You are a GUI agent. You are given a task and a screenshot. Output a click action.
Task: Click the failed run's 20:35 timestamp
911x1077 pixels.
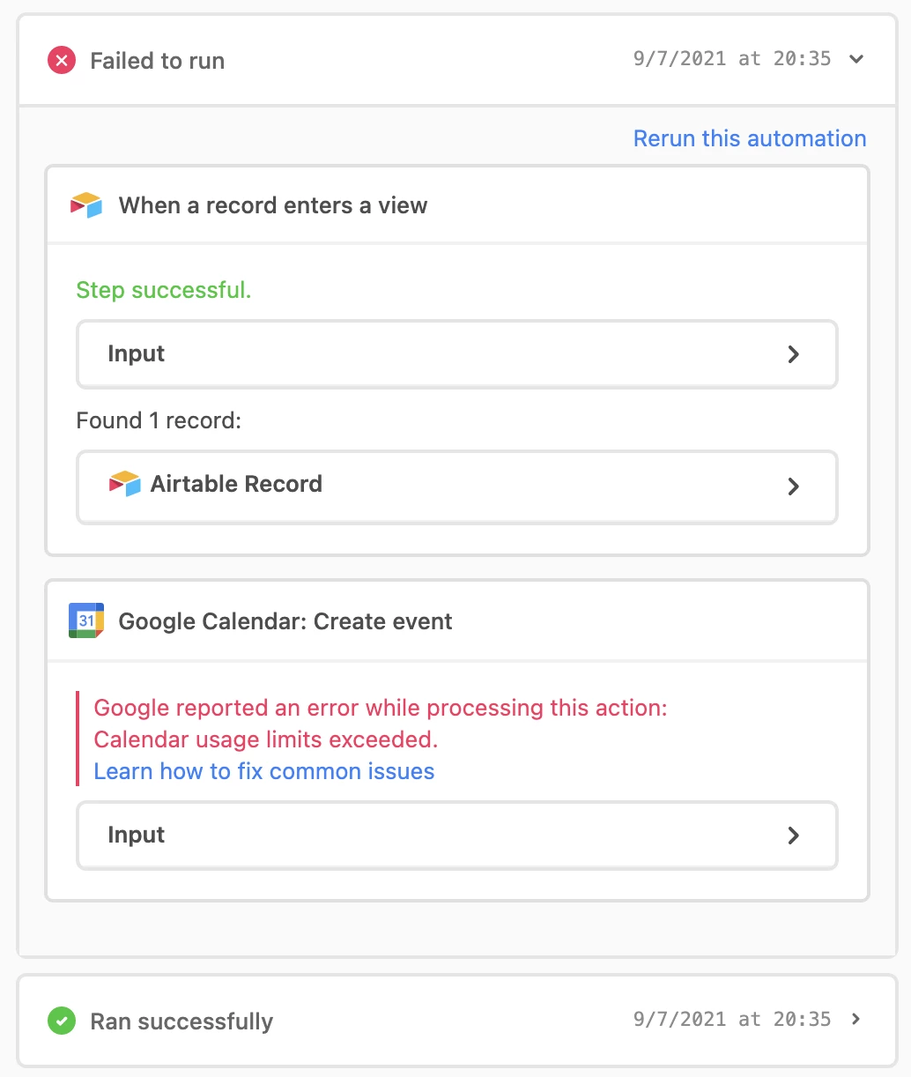(x=732, y=59)
